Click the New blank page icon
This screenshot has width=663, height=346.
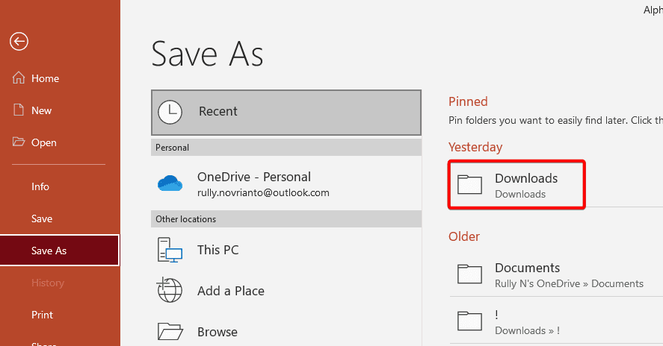pyautogui.click(x=18, y=110)
